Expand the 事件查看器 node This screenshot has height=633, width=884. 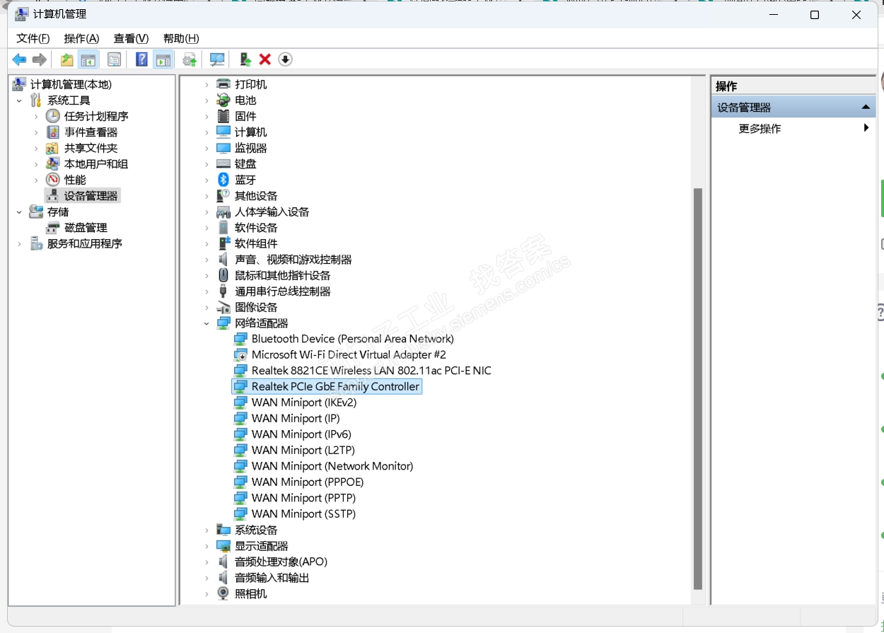(36, 132)
